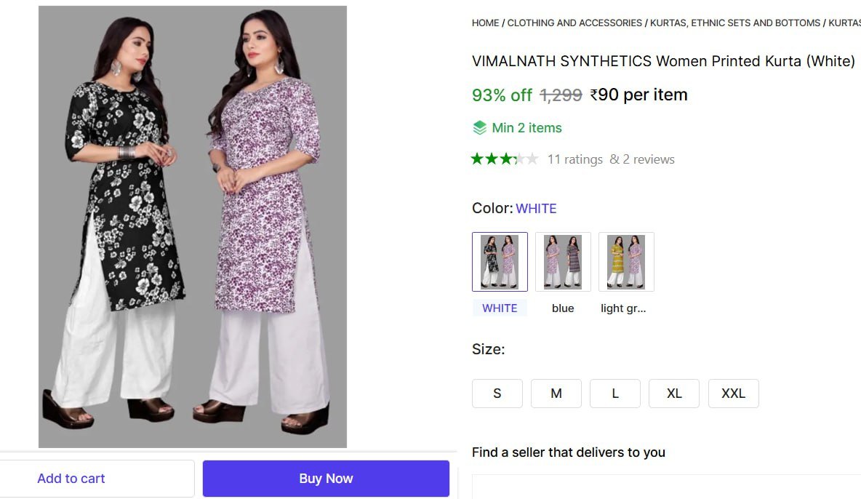Select size S
The image size is (861, 499).
click(497, 394)
